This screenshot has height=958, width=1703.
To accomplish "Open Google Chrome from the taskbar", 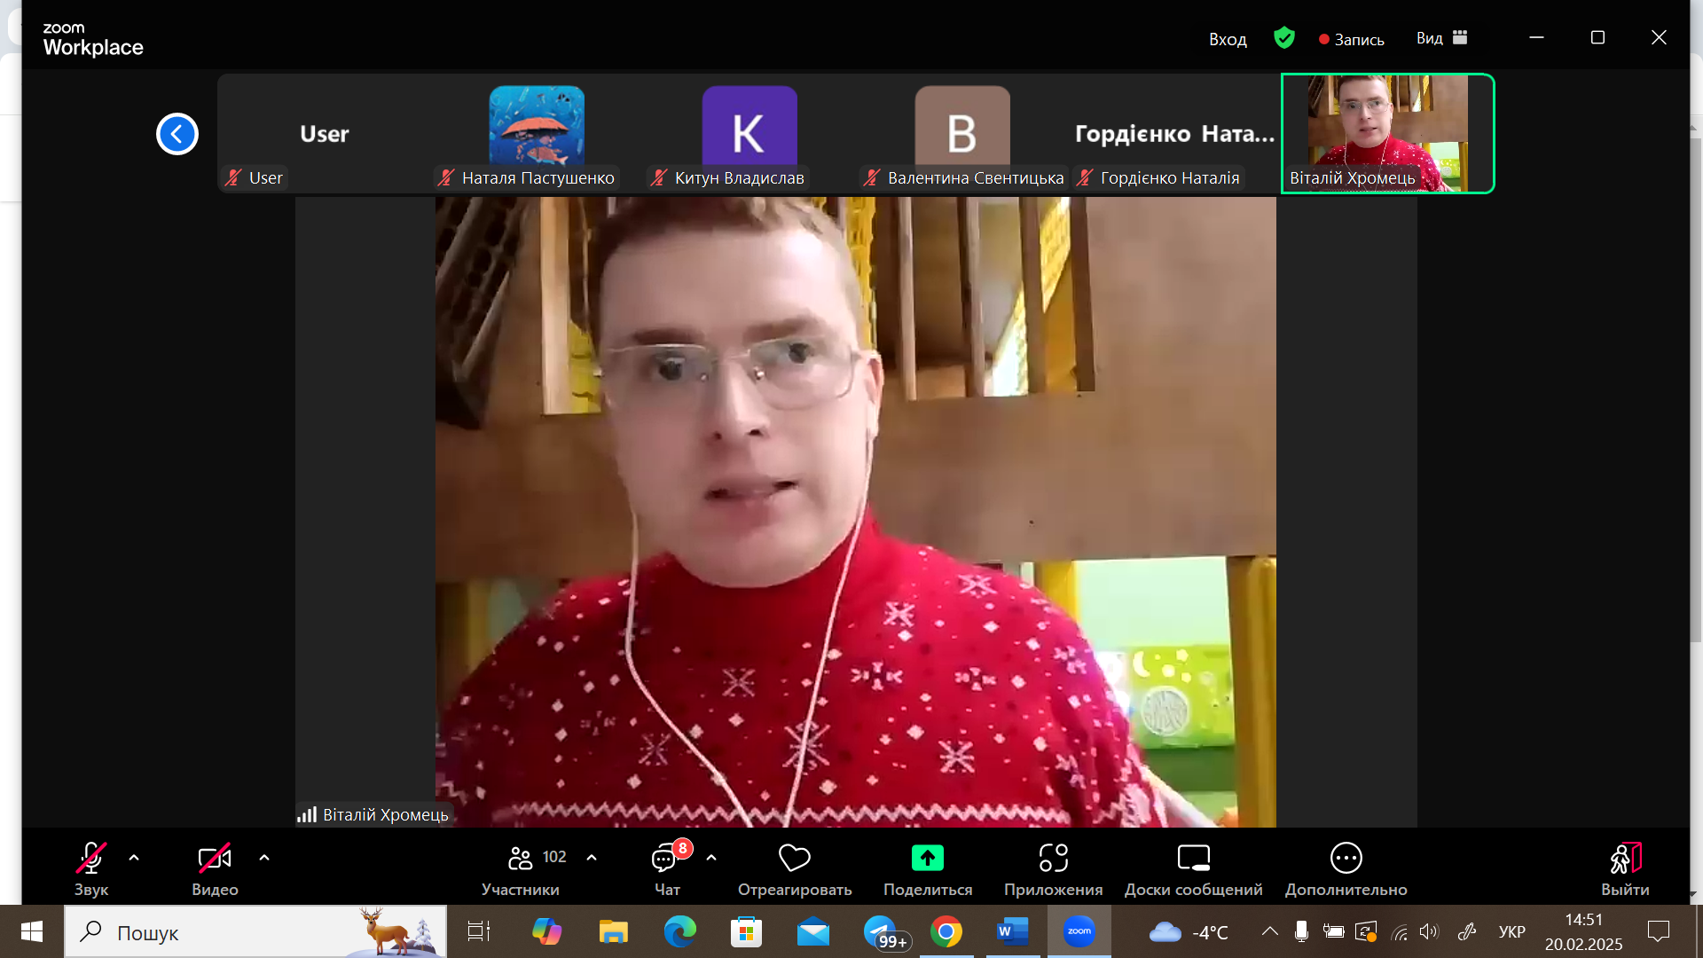I will tap(946, 931).
